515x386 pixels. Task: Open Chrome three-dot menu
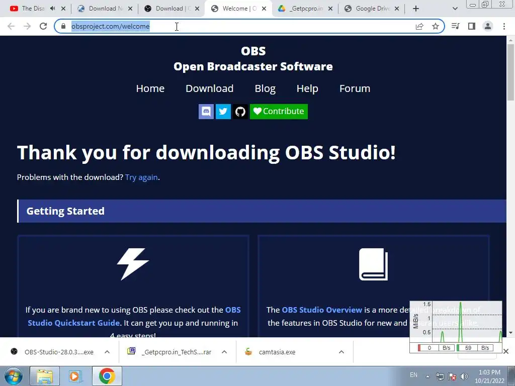(504, 26)
